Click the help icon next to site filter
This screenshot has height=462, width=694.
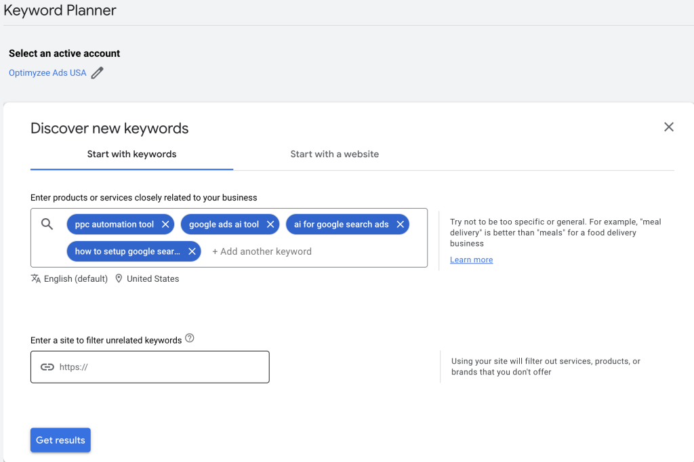(190, 339)
